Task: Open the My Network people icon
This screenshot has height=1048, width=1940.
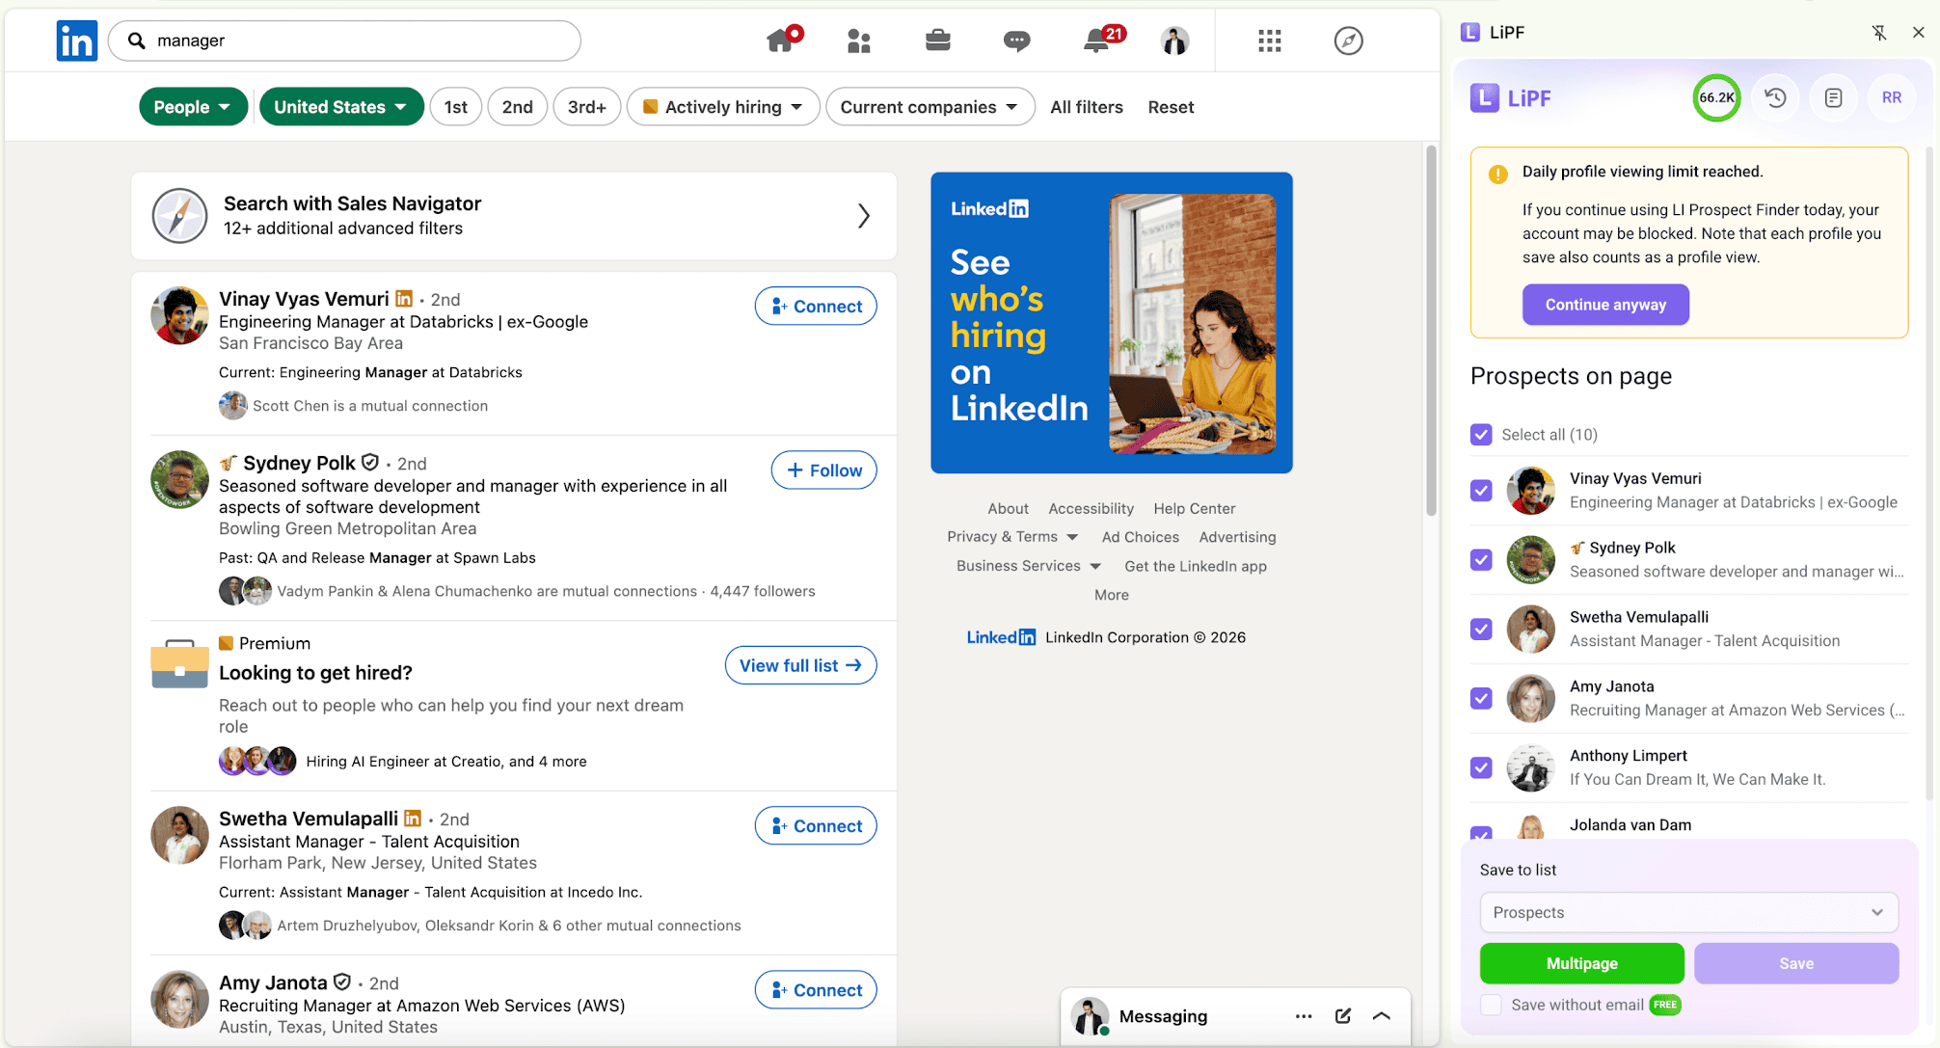Action: [x=858, y=40]
